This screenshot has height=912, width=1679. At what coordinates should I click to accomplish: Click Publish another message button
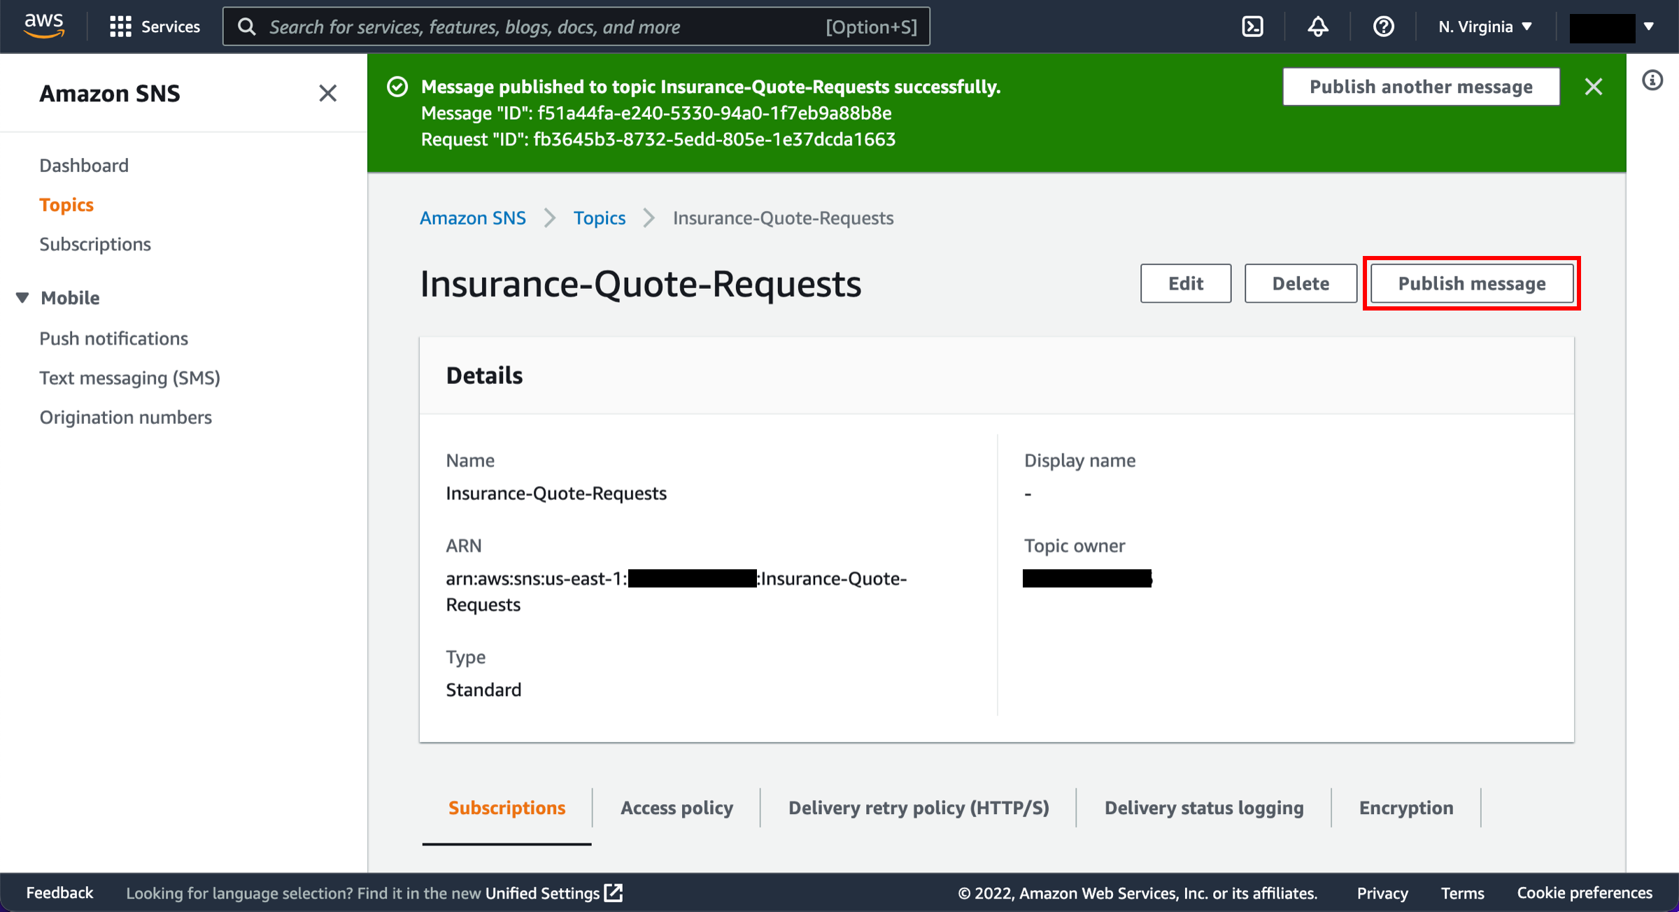click(x=1421, y=87)
